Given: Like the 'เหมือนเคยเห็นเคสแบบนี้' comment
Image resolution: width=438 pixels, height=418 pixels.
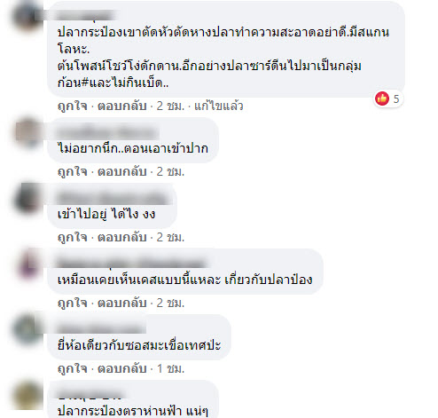Looking at the screenshot, I should tap(72, 303).
